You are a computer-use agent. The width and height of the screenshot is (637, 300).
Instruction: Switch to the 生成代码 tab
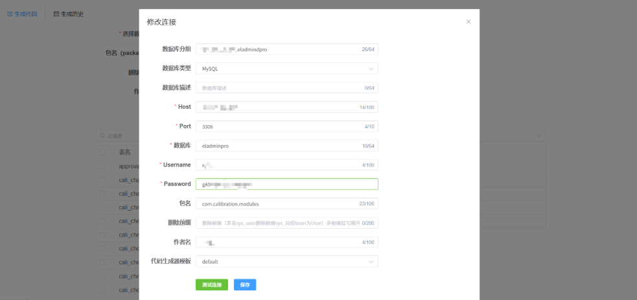(x=22, y=14)
